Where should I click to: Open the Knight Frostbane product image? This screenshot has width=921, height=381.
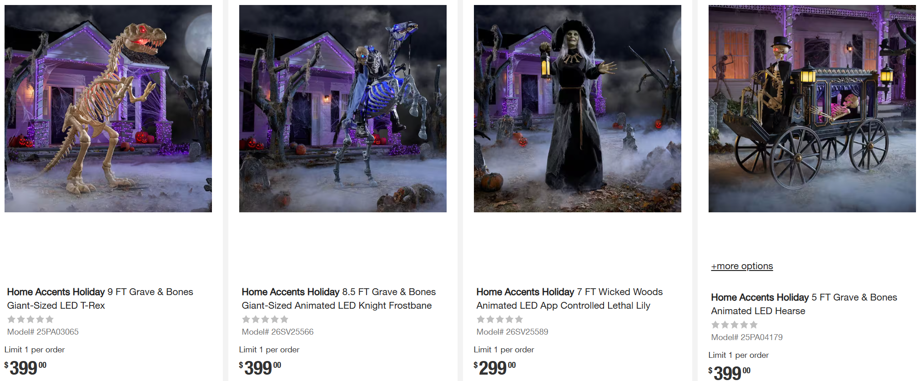343,109
